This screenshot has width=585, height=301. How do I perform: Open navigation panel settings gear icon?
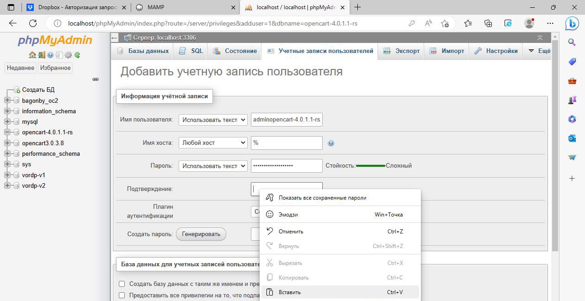pos(68,55)
